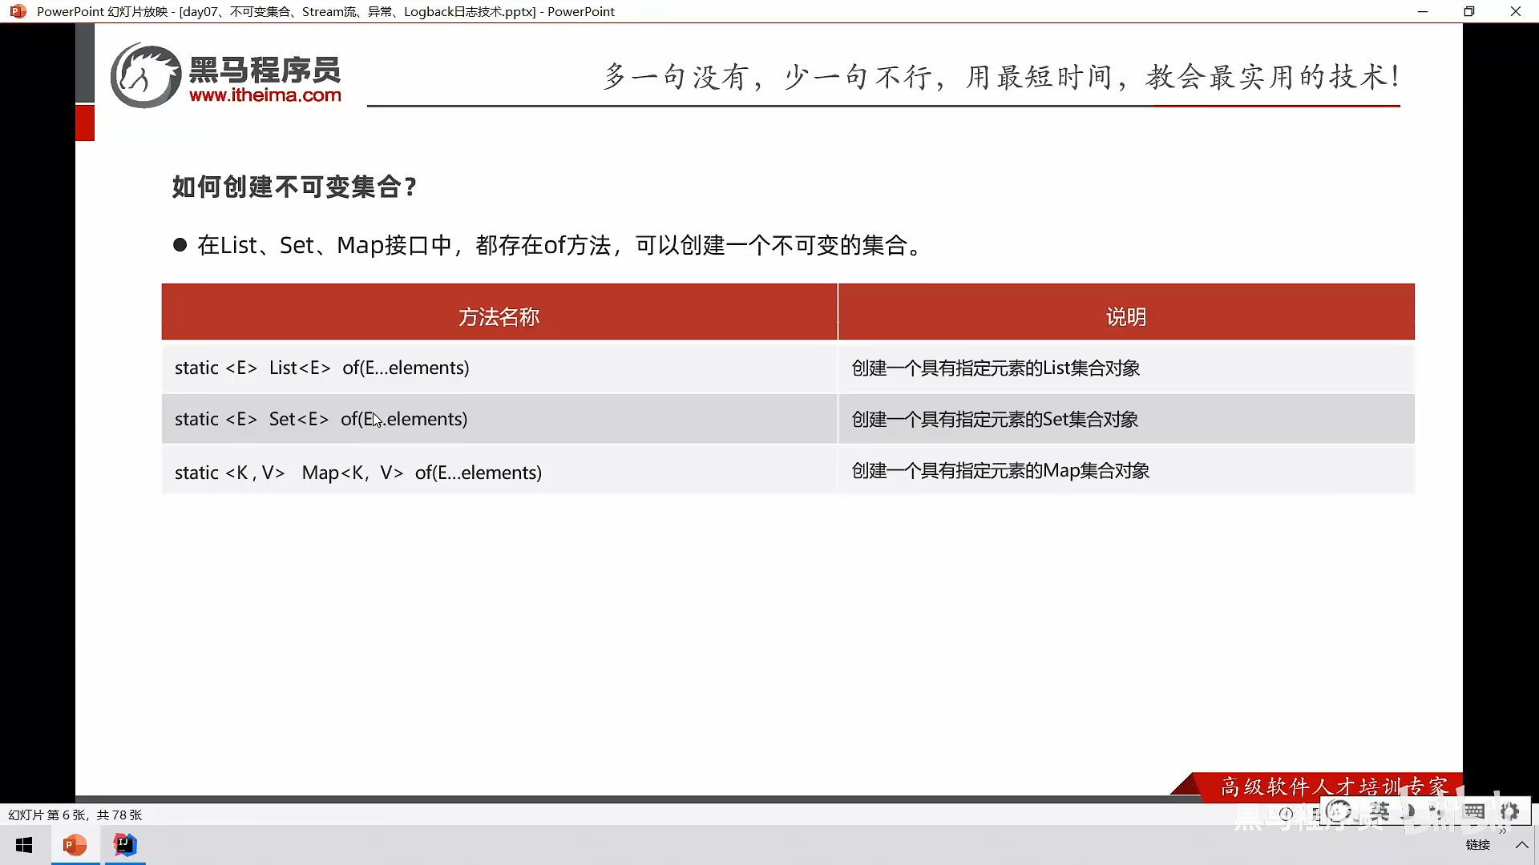
Task: Click the PowerPoint icon in the taskbar
Action: [x=75, y=845]
